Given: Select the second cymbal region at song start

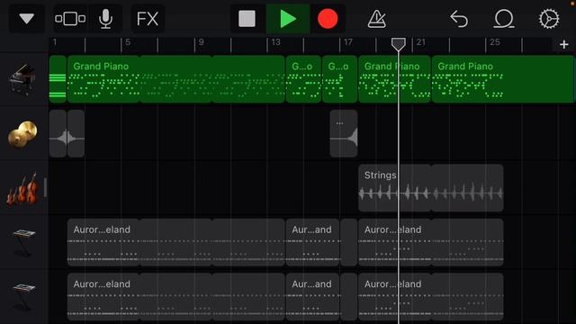Looking at the screenshot, I should (76, 133).
